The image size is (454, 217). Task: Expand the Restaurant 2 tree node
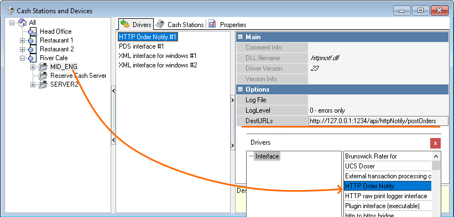point(22,49)
